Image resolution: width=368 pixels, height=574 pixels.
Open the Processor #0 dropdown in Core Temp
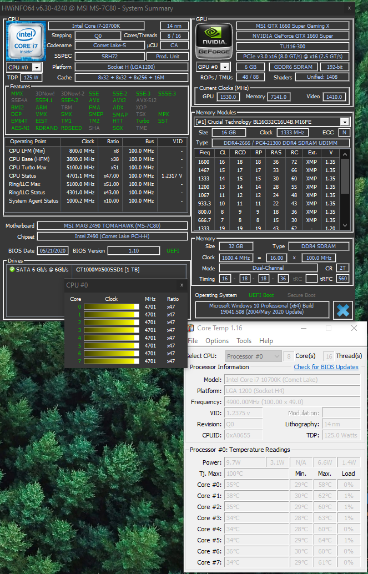(253, 356)
